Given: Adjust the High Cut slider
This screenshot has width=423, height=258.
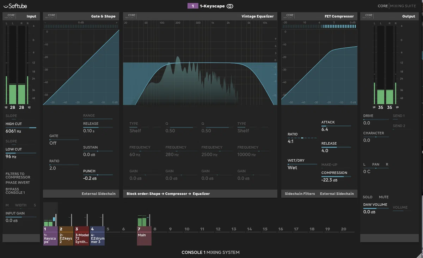Looking at the screenshot, I should (x=21, y=127).
